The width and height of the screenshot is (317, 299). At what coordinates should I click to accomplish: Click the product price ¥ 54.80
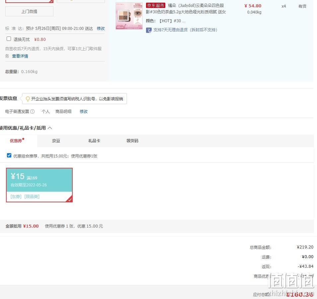[x=253, y=6]
